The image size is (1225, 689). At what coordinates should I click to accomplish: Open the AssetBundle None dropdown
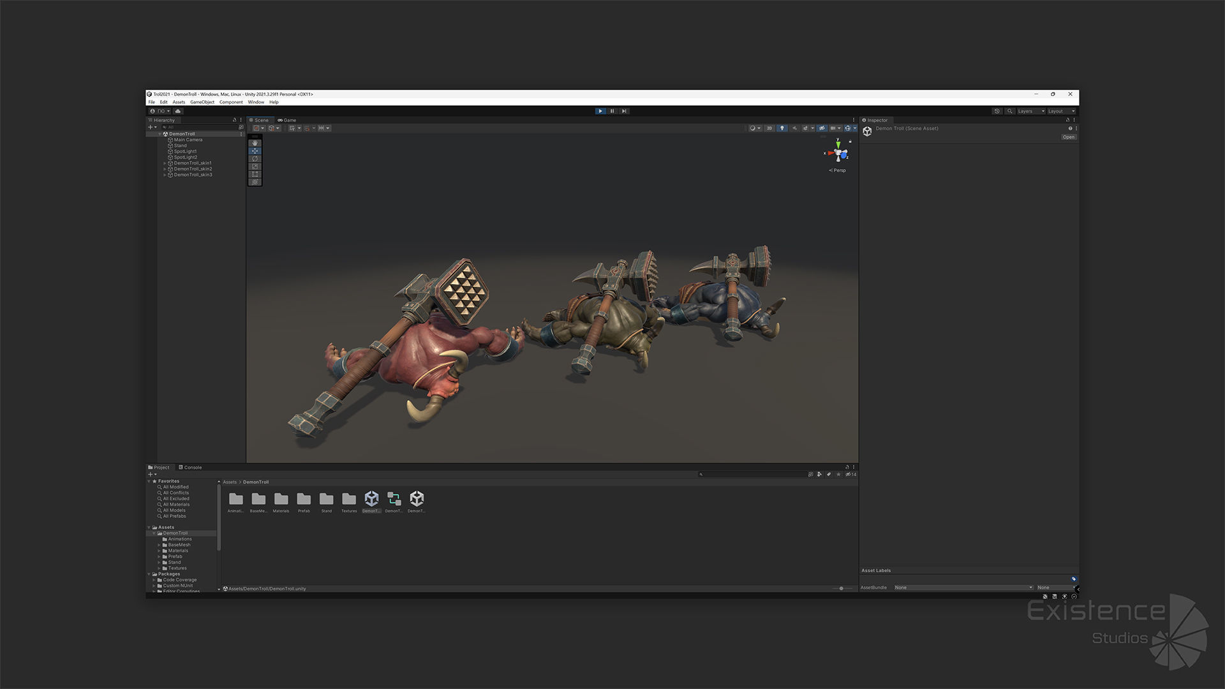(x=963, y=588)
